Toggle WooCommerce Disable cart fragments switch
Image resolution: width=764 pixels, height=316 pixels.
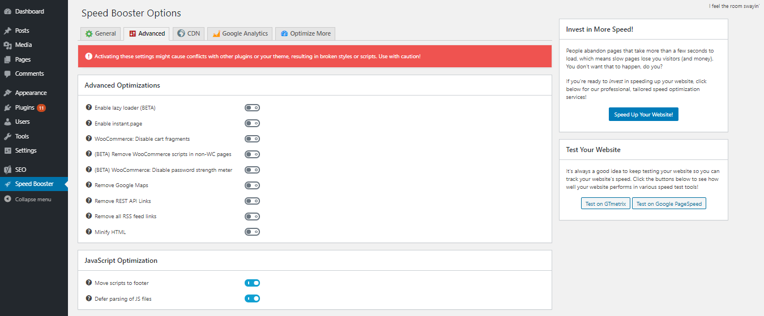coord(252,139)
